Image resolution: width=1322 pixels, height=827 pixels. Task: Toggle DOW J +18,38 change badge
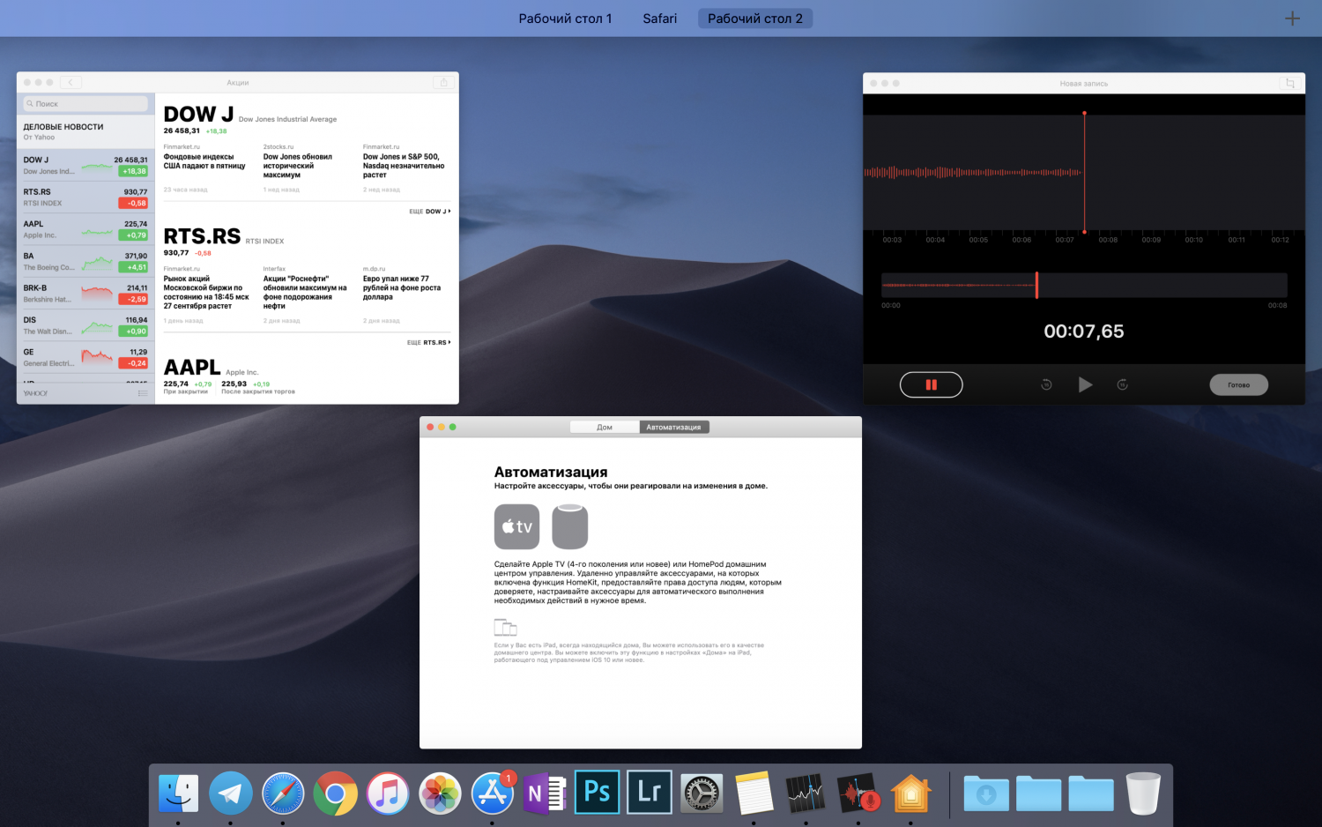click(x=134, y=171)
